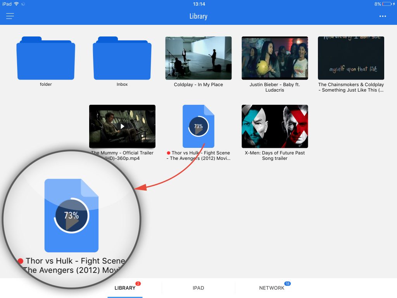Switch to the Library tab
397x298 pixels.
tap(125, 288)
